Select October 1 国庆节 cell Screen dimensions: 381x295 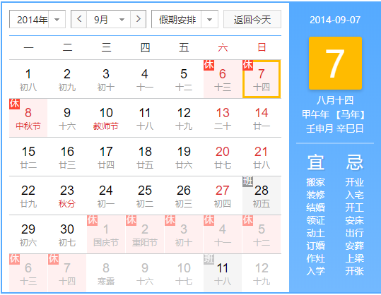pos(106,234)
